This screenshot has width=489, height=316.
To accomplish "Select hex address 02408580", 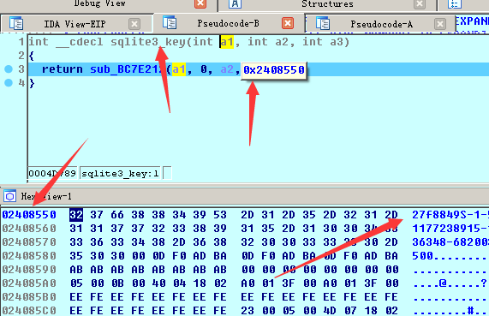I will pos(29,256).
